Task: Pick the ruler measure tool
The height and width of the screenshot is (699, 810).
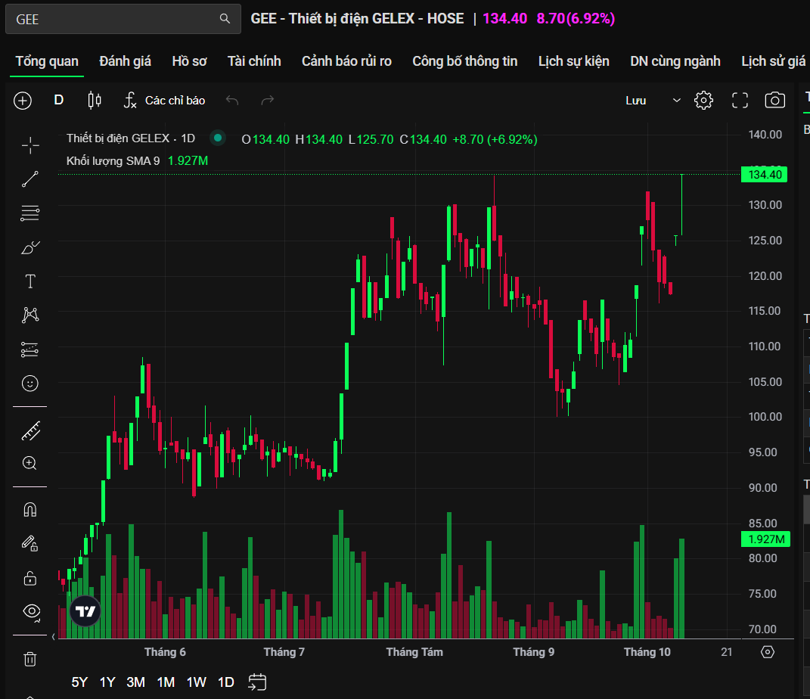Action: 30,431
